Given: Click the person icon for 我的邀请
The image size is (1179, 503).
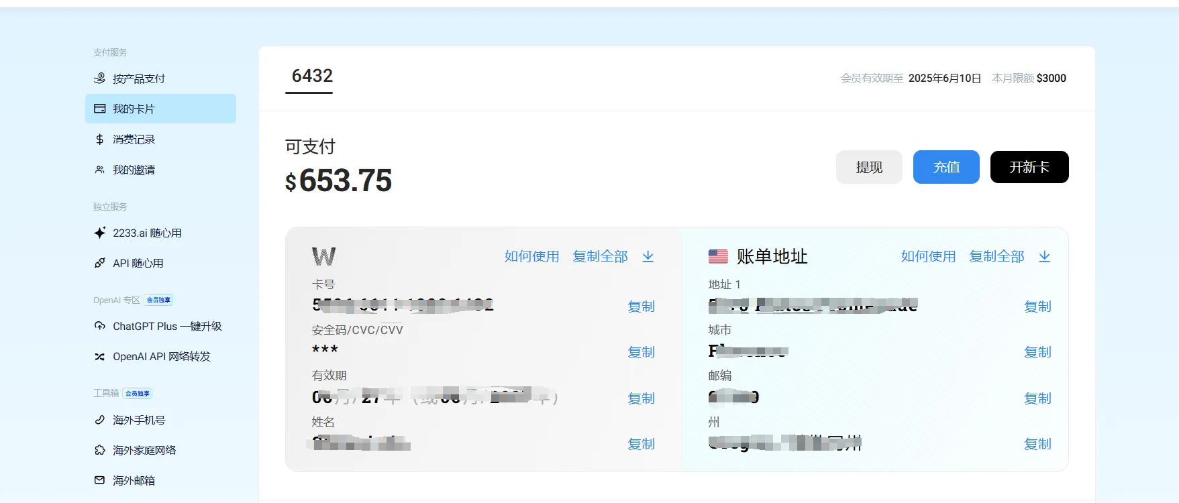Looking at the screenshot, I should (99, 170).
